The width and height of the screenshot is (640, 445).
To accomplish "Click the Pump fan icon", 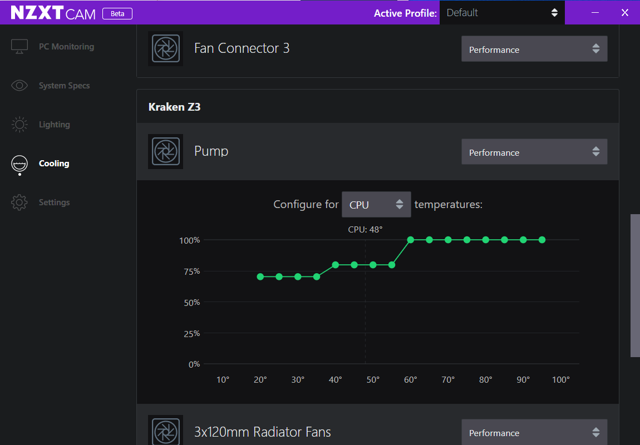I will click(x=166, y=151).
